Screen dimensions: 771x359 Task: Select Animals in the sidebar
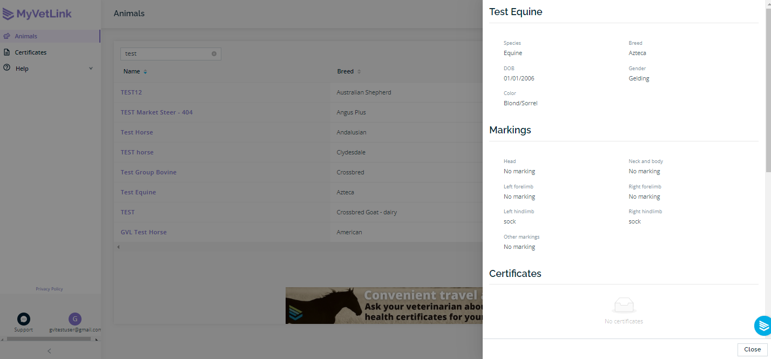(x=26, y=36)
